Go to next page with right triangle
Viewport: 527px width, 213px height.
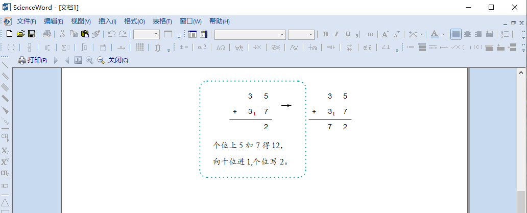(56, 60)
